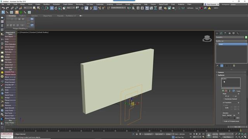
Task: Activate the Select and Rotate tool
Action: point(56,8)
